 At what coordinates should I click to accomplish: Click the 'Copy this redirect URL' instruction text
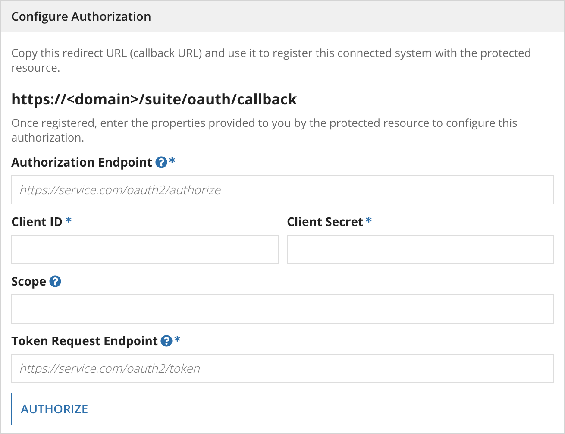[271, 60]
